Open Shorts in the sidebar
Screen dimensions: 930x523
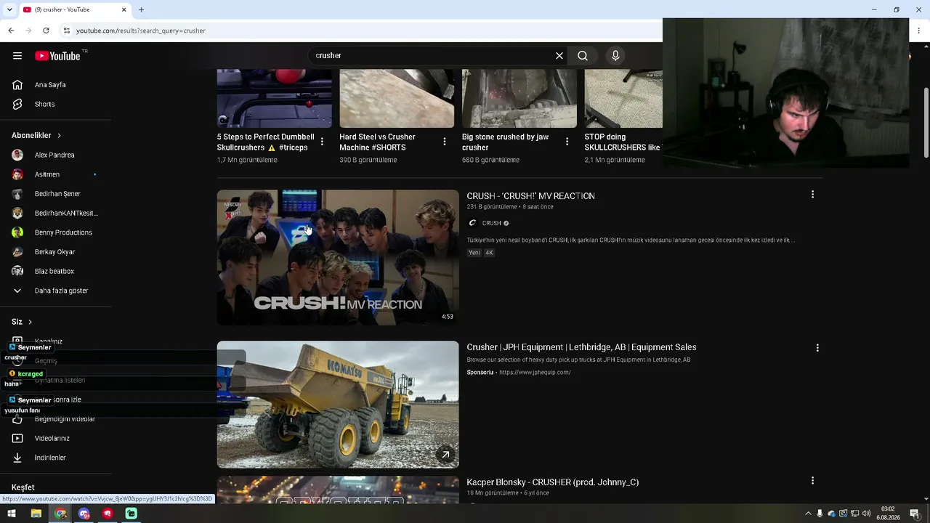tap(44, 105)
